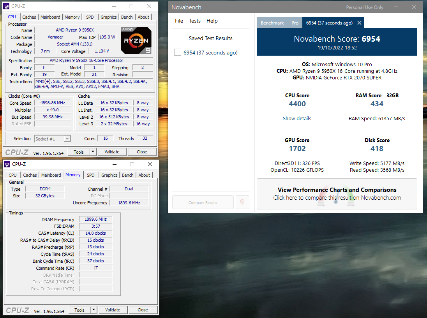
Task: Open Bench tab in bottom CPU-Z window
Action: (128, 175)
